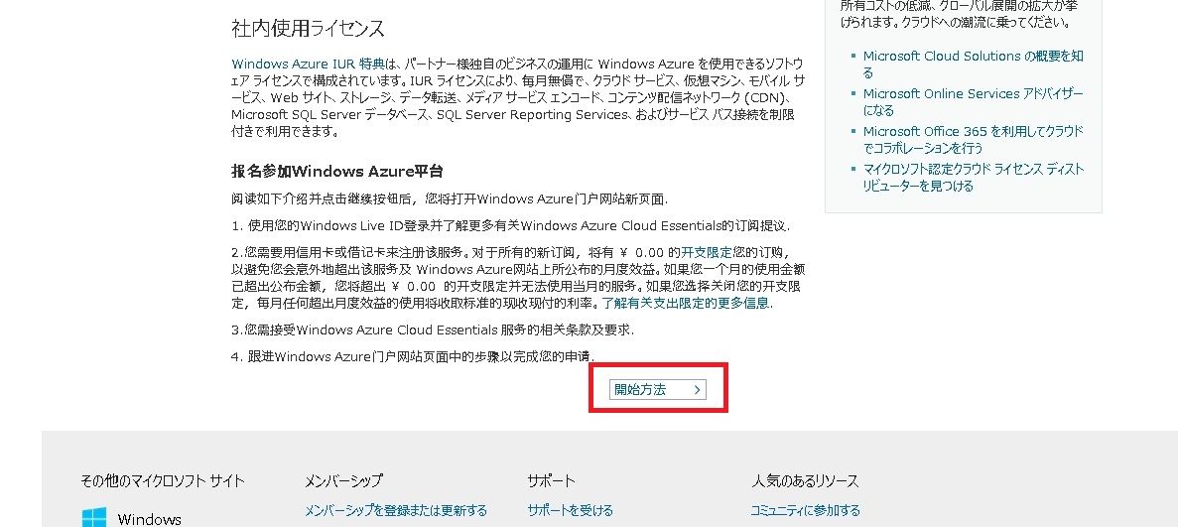The width and height of the screenshot is (1178, 527).
Task: Click the メンバーシップ footer heading
Action: point(343,480)
